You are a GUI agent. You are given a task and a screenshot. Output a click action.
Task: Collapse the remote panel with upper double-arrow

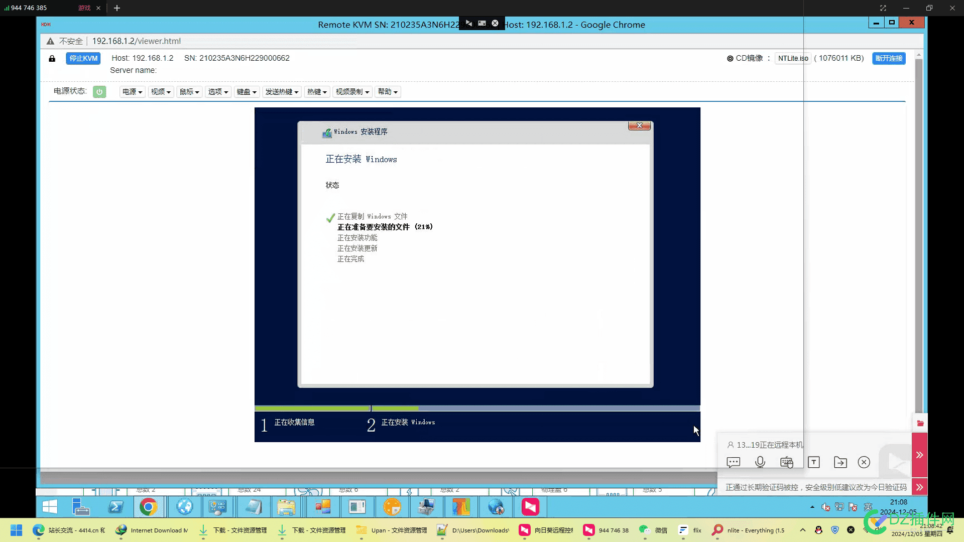tap(919, 455)
